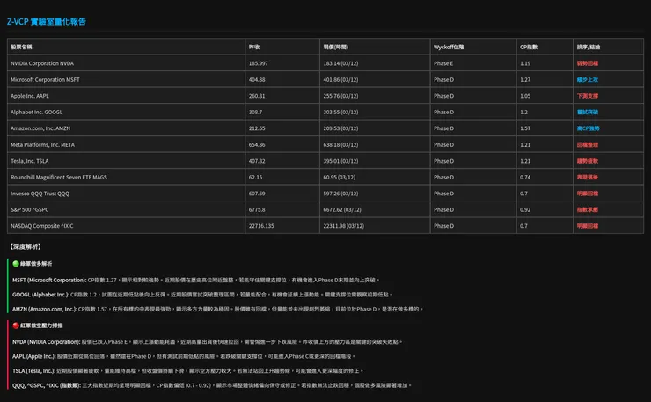Screen dimensions: 651x402
Task: Click the Tesla, Inc. TSLA row name
Action: pos(30,161)
